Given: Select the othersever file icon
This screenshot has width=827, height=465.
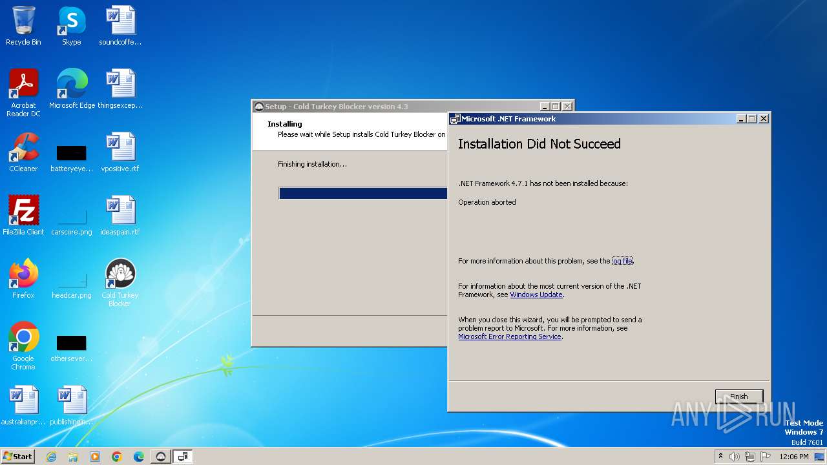Looking at the screenshot, I should [72, 349].
